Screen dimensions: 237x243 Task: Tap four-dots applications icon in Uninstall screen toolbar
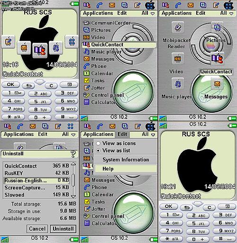coord(70,126)
